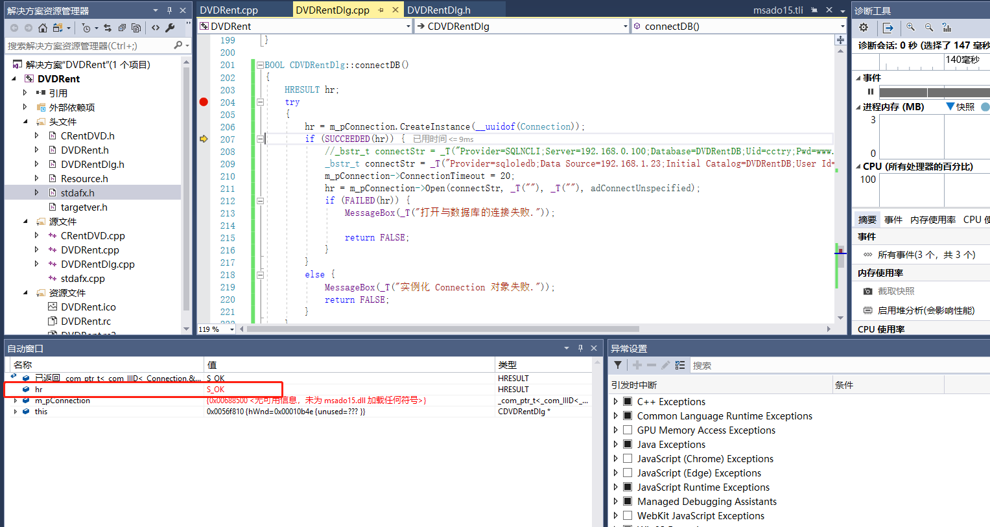This screenshot has width=990, height=527.
Task: Enable the GPU Memory Access Exceptions checkbox
Action: click(x=628, y=430)
